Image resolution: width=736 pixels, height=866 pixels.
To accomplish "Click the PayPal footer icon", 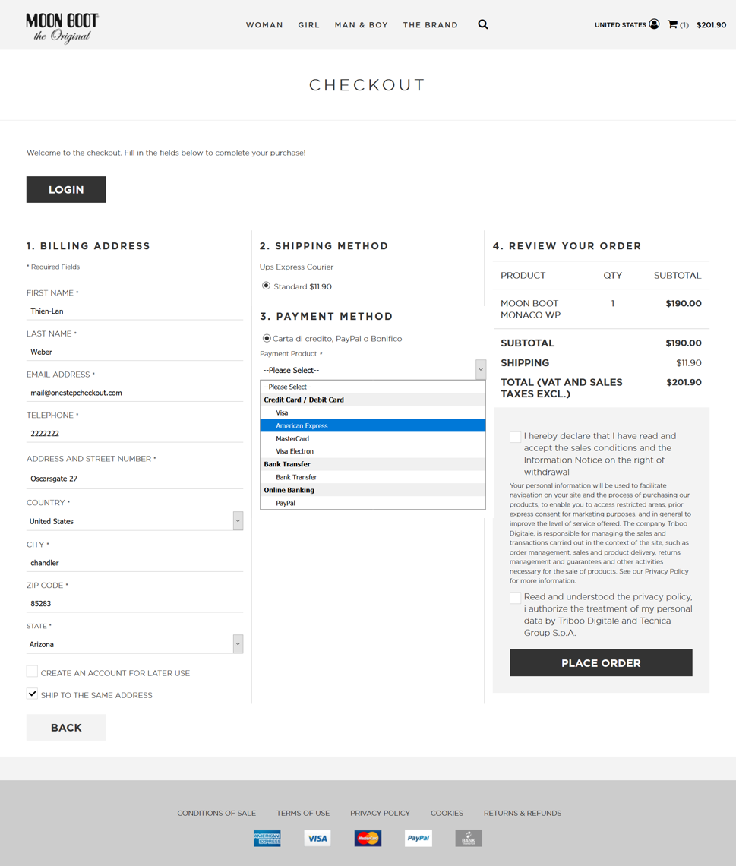I will (x=419, y=838).
